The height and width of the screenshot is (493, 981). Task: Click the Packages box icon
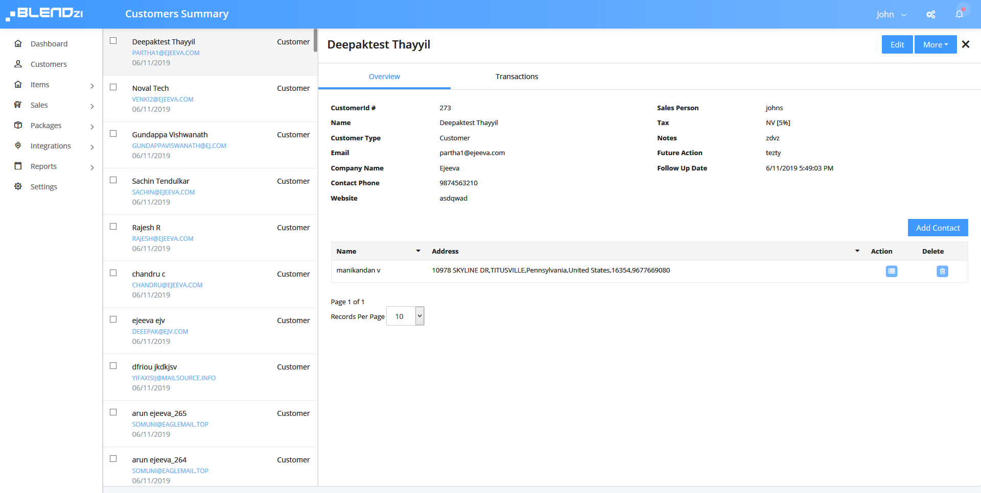[x=18, y=125]
